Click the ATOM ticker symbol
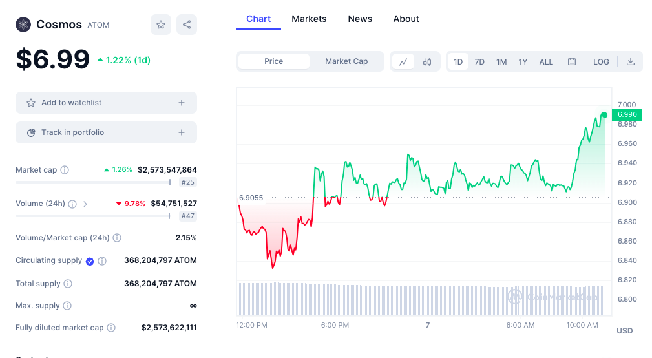The width and height of the screenshot is (652, 358). tap(98, 25)
